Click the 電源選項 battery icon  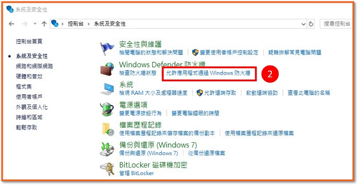click(x=107, y=109)
